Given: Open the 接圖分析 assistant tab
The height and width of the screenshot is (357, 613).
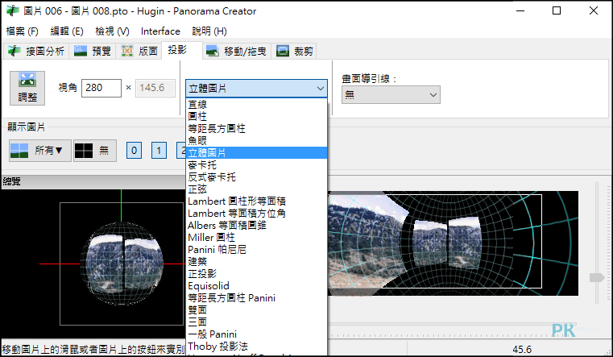Looking at the screenshot, I should tap(36, 51).
